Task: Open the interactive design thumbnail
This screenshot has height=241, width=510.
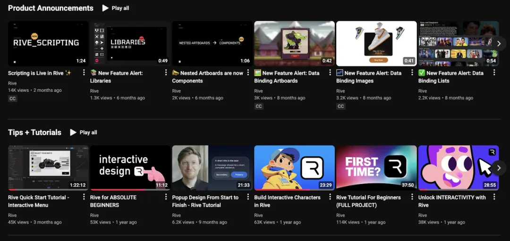Action: pyautogui.click(x=130, y=168)
